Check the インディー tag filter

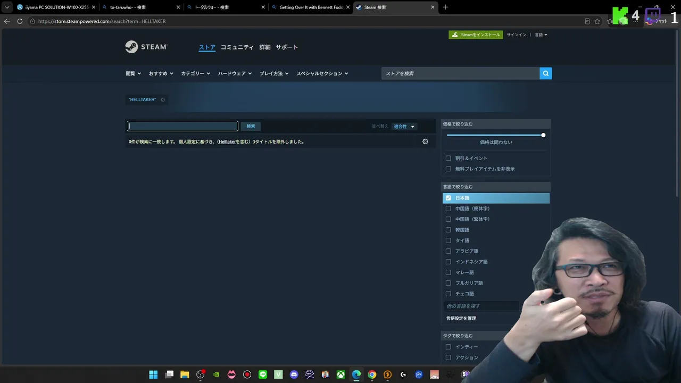[448, 347]
